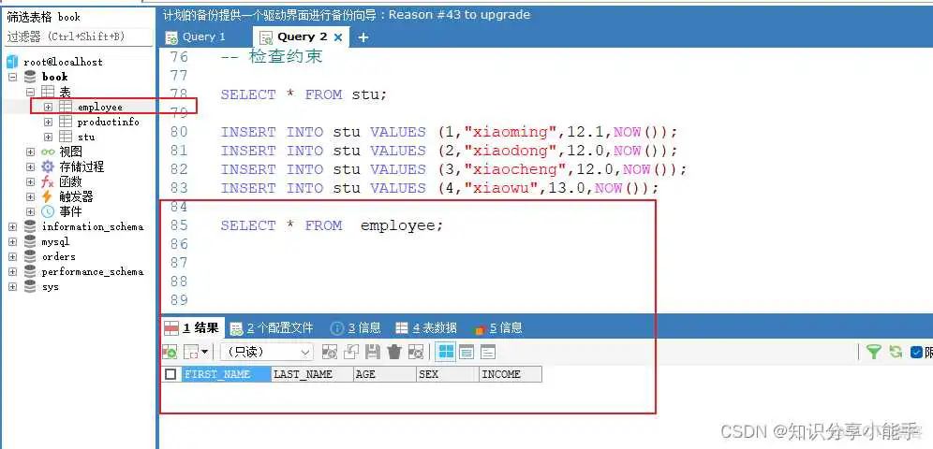Image resolution: width=933 pixels, height=449 pixels.
Task: Expand the 视图 views node
Action: [x=30, y=152]
